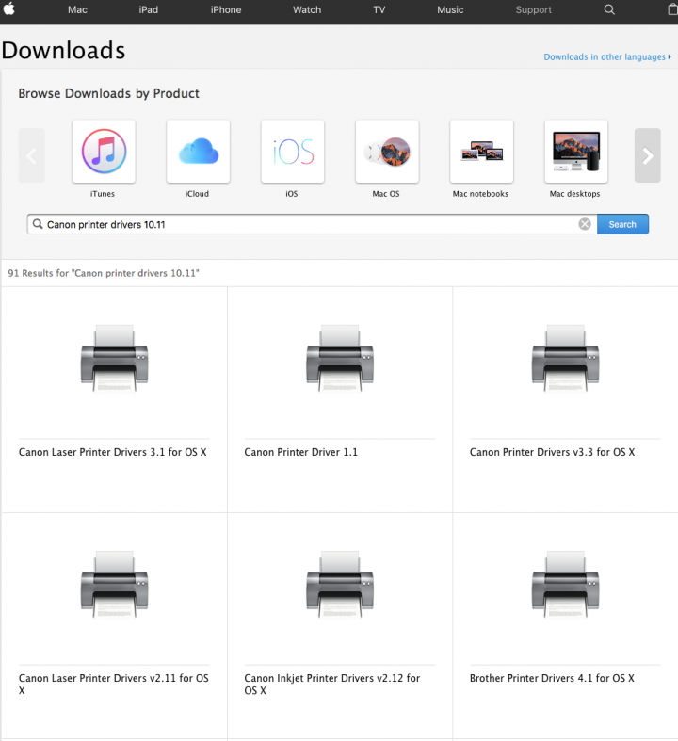The height and width of the screenshot is (741, 678).
Task: Go to Support in navigation bar
Action: tap(533, 10)
